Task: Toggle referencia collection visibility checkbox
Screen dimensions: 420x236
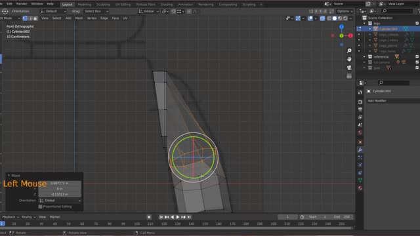Action: [417, 56]
